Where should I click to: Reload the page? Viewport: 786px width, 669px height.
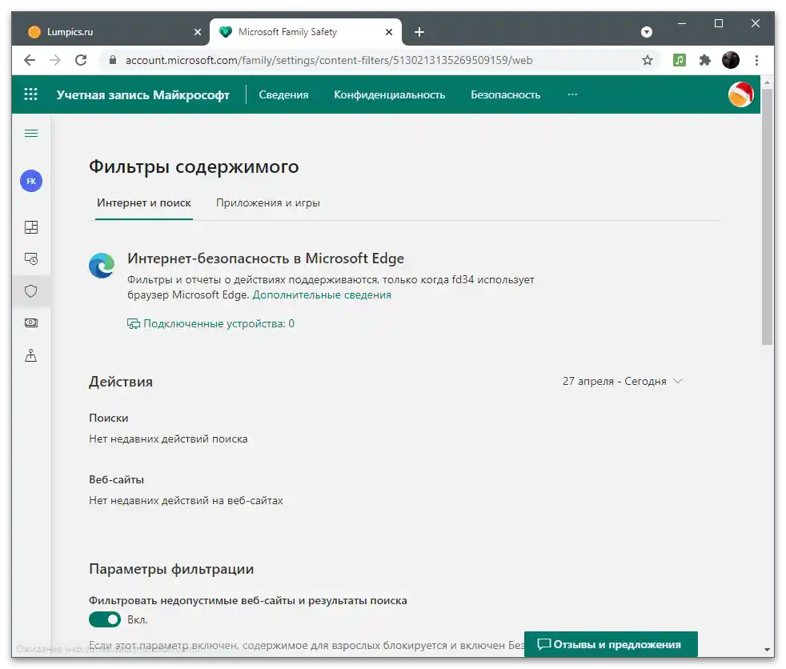point(81,60)
